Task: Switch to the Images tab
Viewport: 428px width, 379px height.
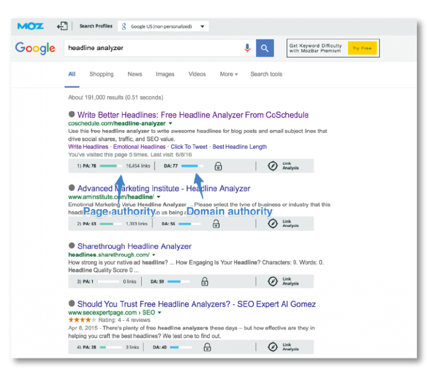Action: pos(165,74)
